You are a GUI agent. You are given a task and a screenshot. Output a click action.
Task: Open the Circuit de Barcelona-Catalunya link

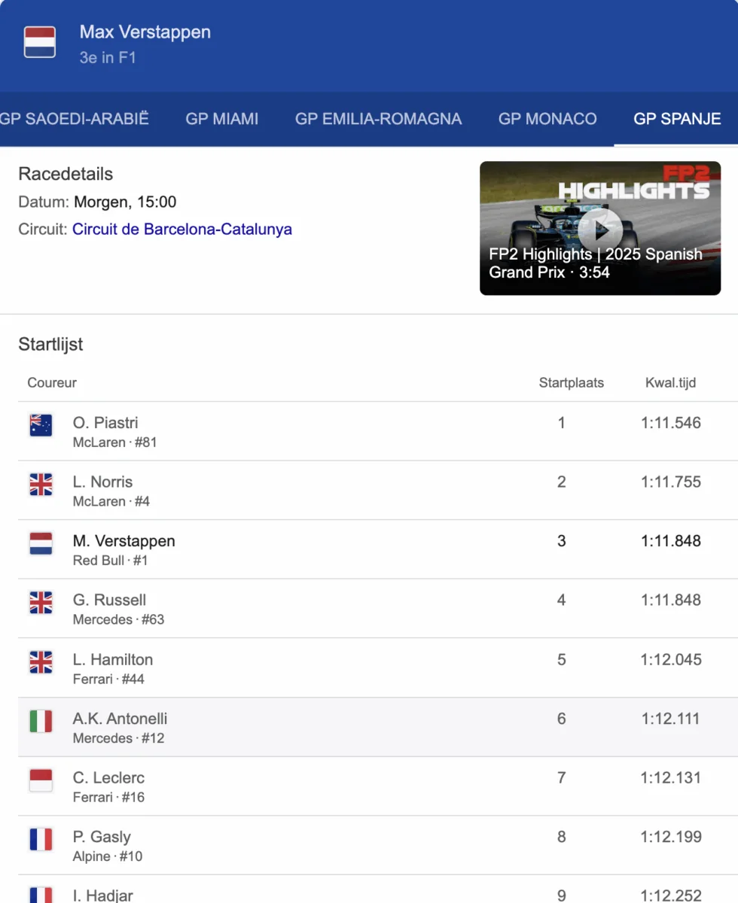click(x=182, y=230)
